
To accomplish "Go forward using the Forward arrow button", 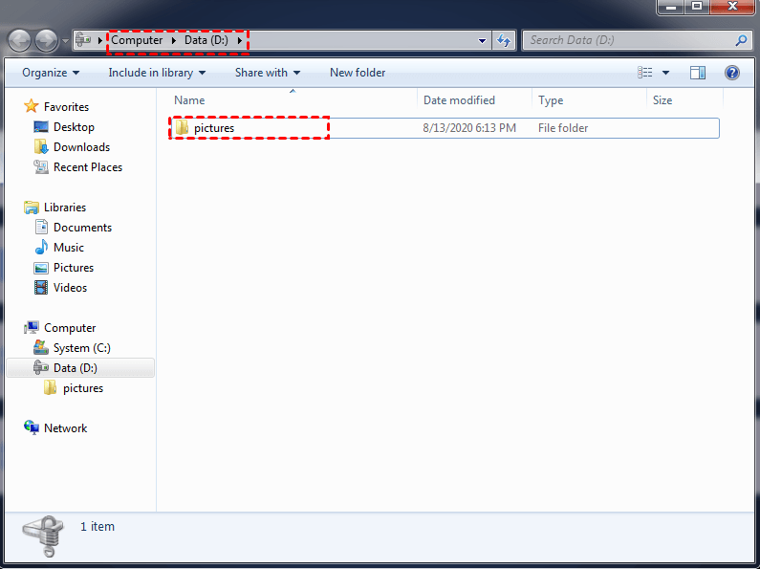I will tap(47, 41).
